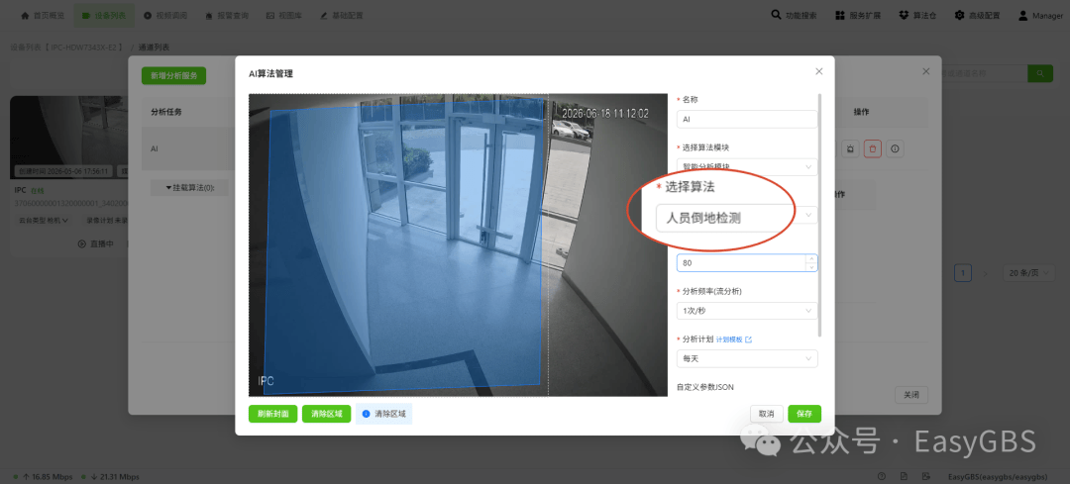Decrease the threshold value with down arrow

coord(811,267)
